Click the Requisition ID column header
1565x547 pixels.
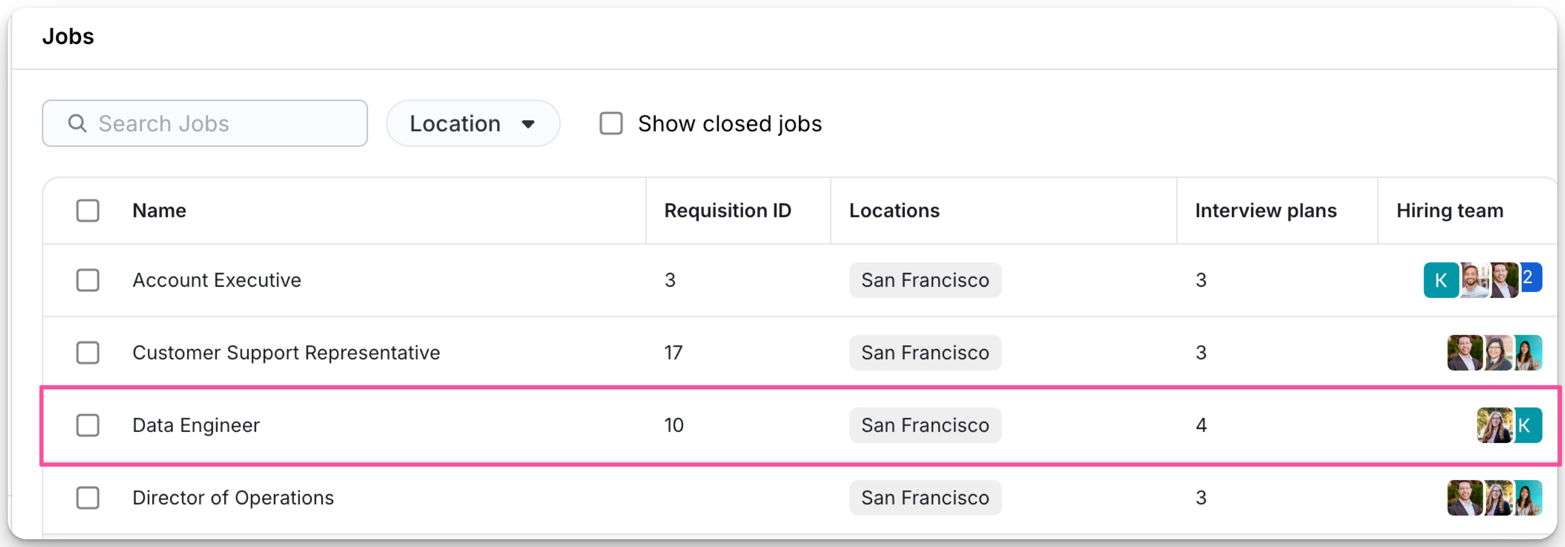(x=727, y=211)
